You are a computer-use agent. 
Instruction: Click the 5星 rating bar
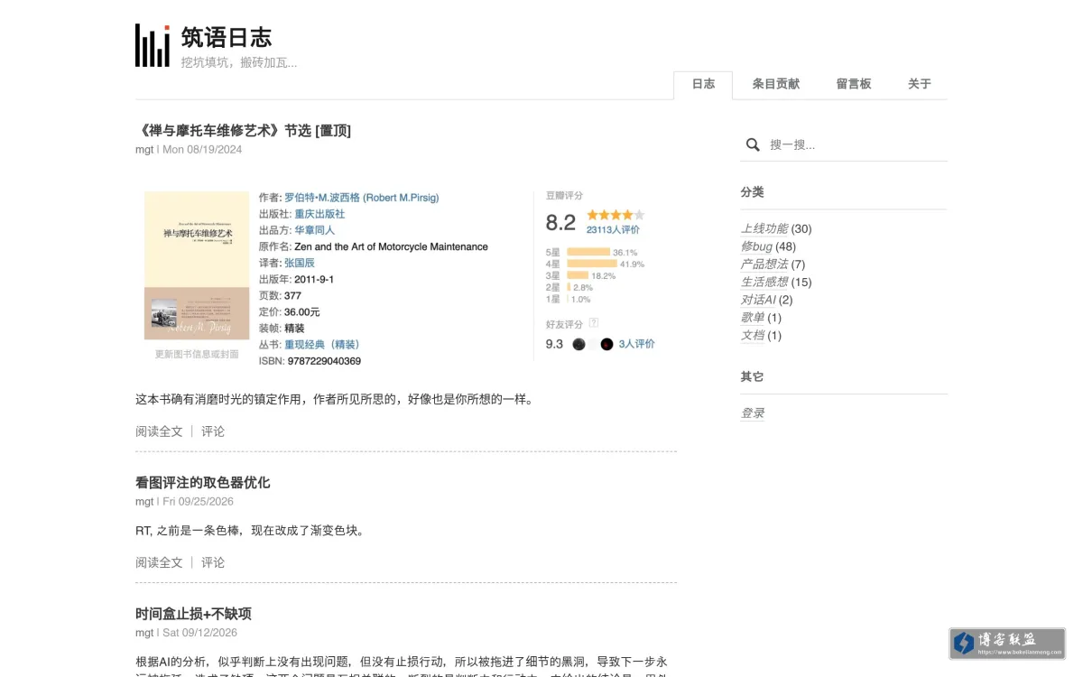pyautogui.click(x=588, y=252)
